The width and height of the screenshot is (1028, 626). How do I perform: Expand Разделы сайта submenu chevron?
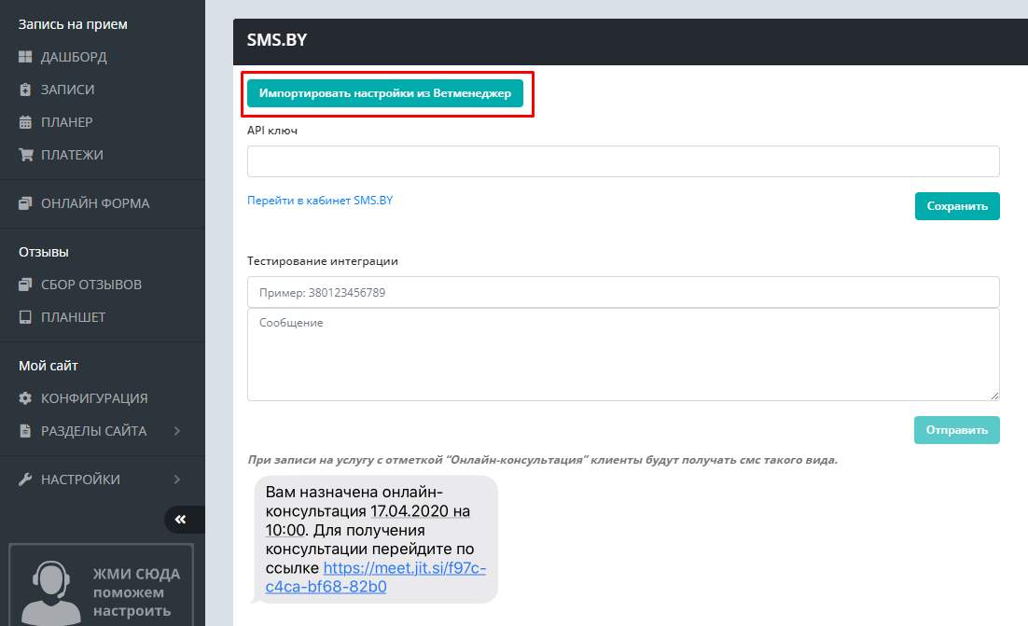tap(177, 431)
